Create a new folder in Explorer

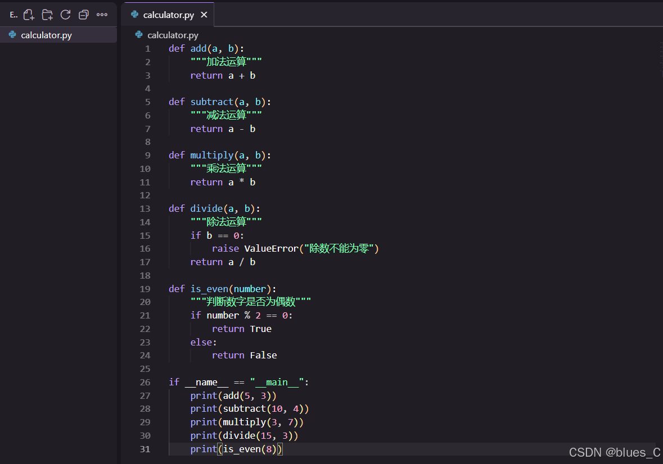click(x=47, y=15)
